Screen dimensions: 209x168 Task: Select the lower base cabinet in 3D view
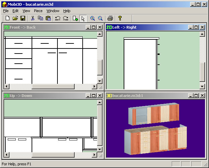tap(156, 140)
